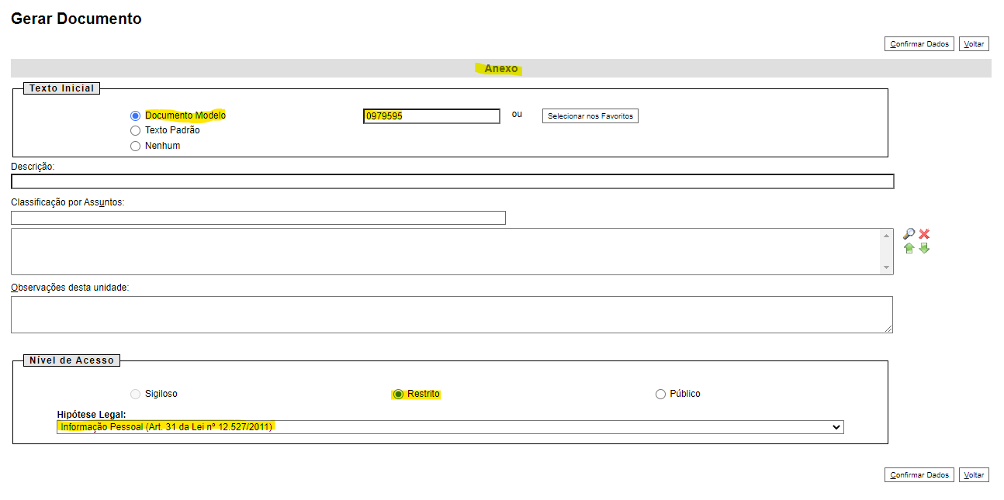
Task: Open Selecionar nos Favoritos
Action: 590,116
